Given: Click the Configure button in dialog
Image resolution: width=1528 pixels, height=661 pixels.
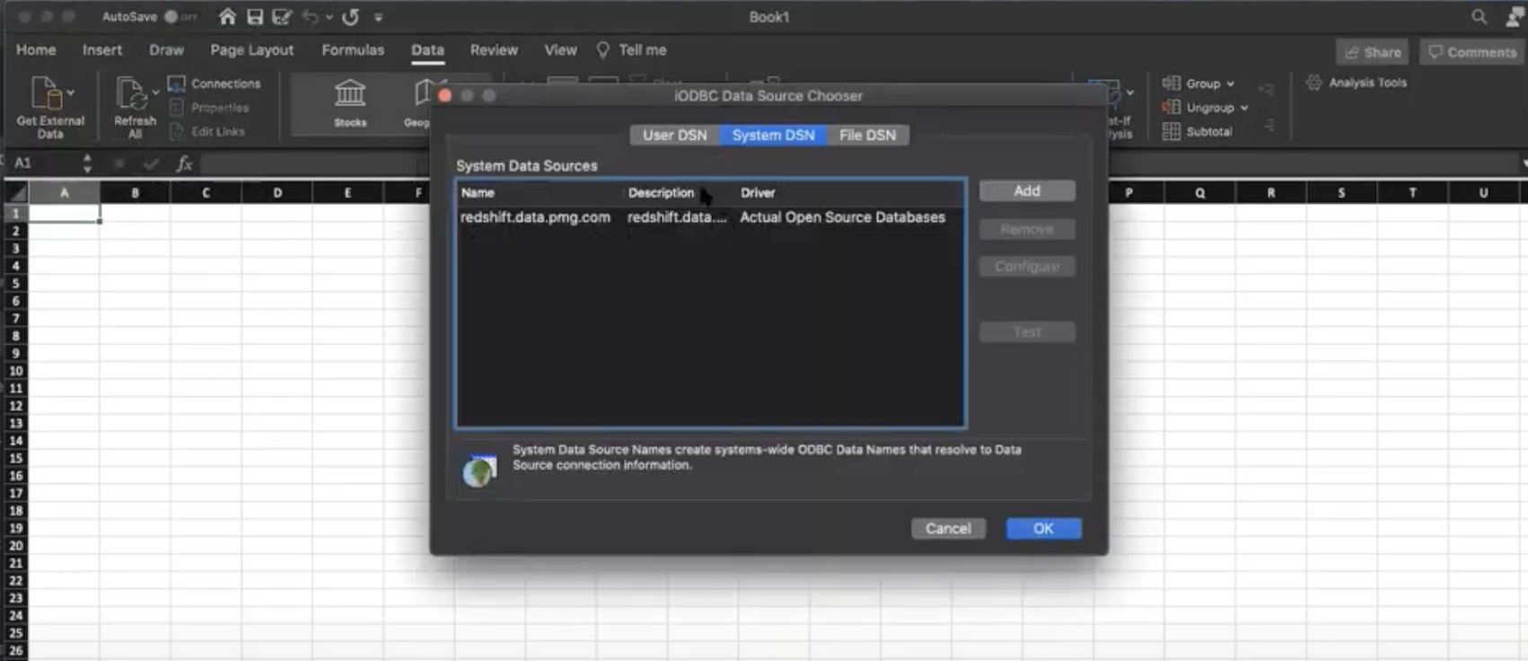Looking at the screenshot, I should point(1027,267).
